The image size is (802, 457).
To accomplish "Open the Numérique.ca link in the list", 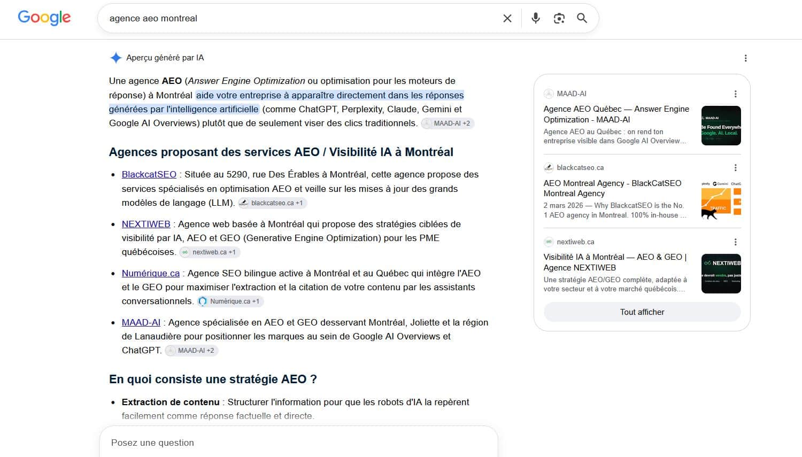I will click(x=151, y=273).
